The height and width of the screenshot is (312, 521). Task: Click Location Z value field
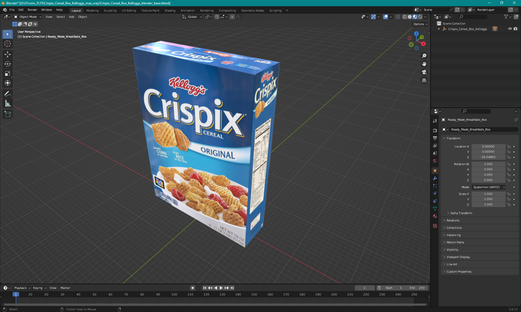(x=488, y=157)
